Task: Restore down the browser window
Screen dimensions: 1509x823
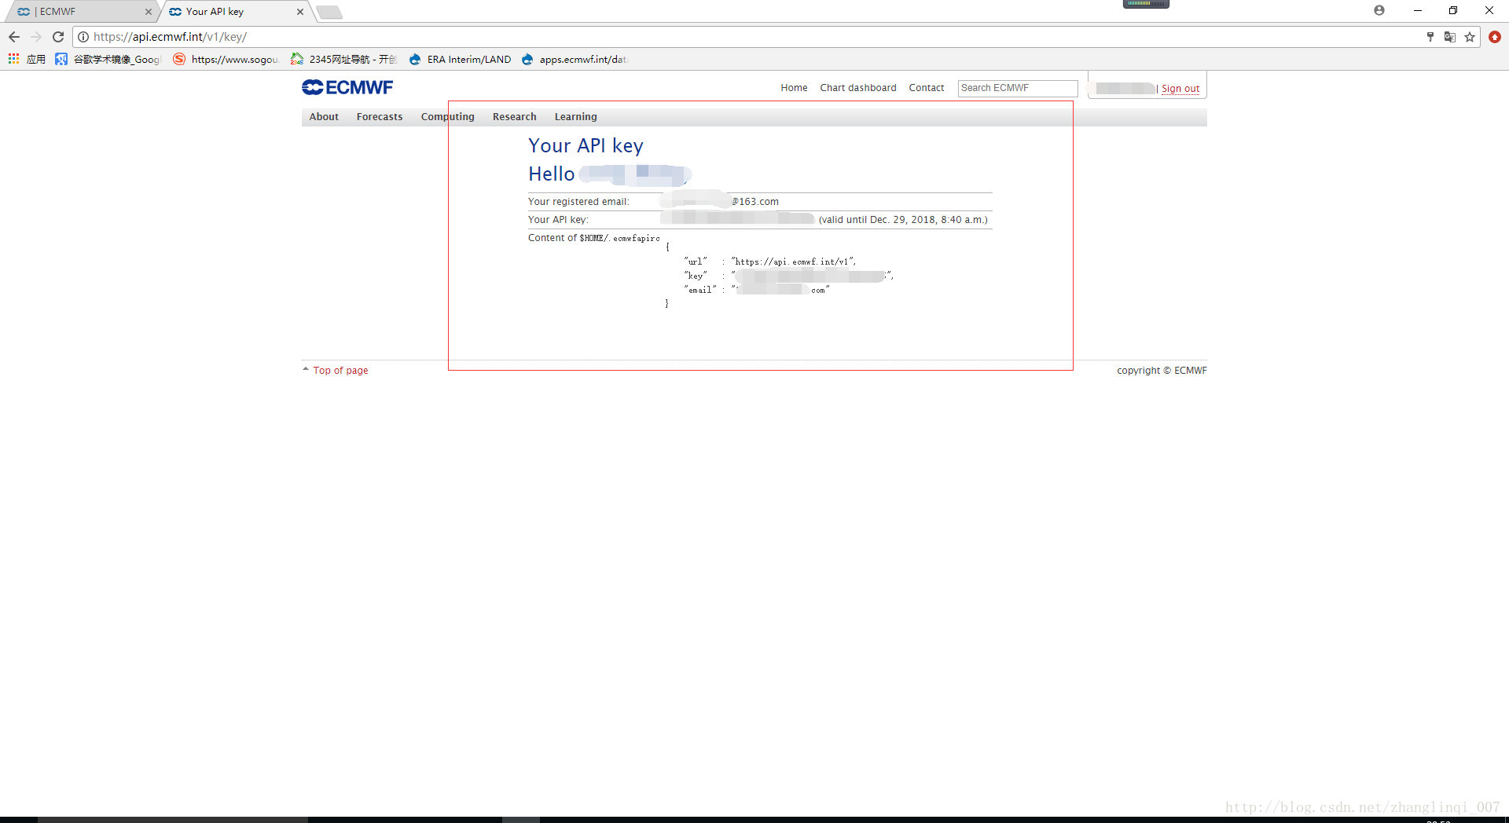Action: [x=1453, y=10]
